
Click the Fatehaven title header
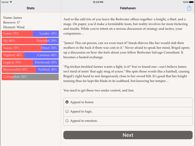tap(128, 8)
